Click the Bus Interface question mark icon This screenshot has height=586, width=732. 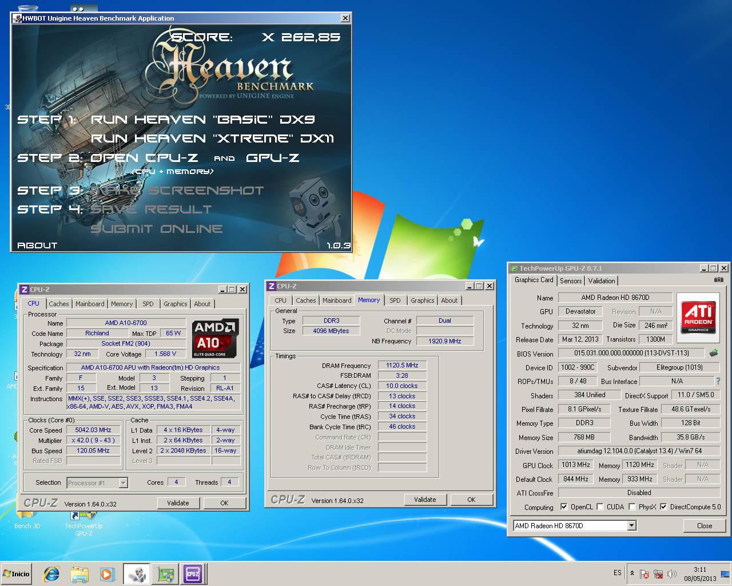click(x=718, y=381)
